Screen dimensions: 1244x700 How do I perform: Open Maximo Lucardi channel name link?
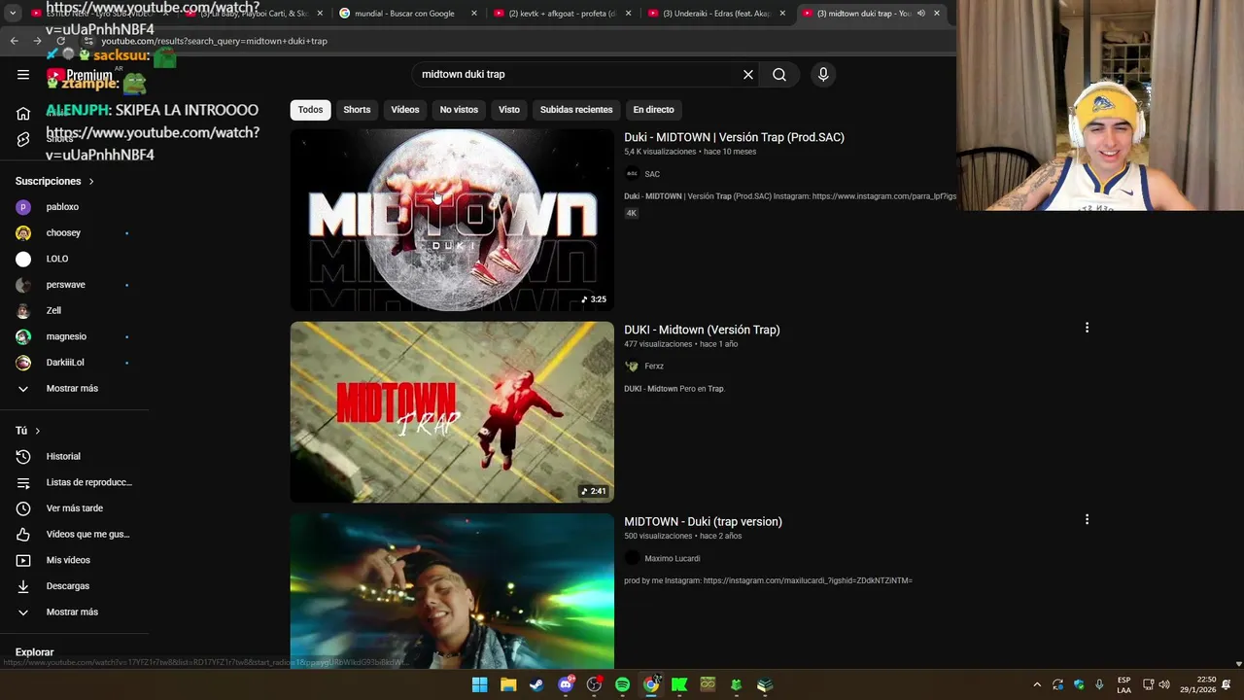point(673,559)
